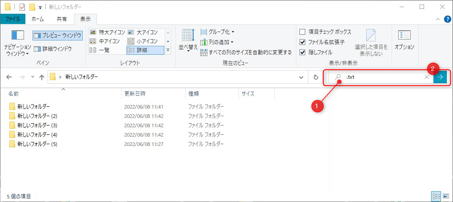
Task: Open the ファイル menu tab
Action: (13, 19)
